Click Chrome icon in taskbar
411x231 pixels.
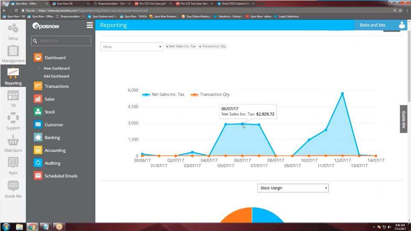click(x=32, y=227)
